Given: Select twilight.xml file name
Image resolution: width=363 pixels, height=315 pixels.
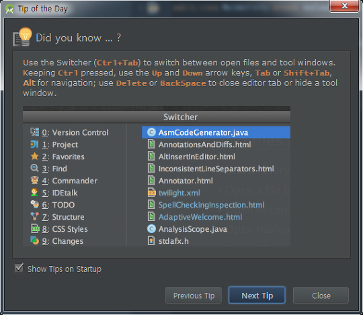Looking at the screenshot, I should (x=179, y=193).
